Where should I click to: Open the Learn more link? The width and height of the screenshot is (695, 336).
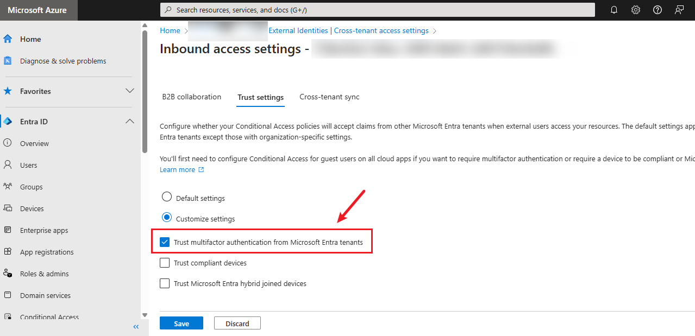tap(177, 170)
